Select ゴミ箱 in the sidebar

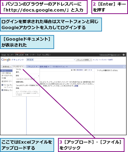click(4, 78)
